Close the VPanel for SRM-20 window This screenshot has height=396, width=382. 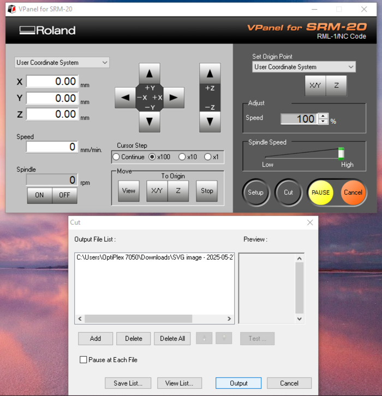point(364,9)
